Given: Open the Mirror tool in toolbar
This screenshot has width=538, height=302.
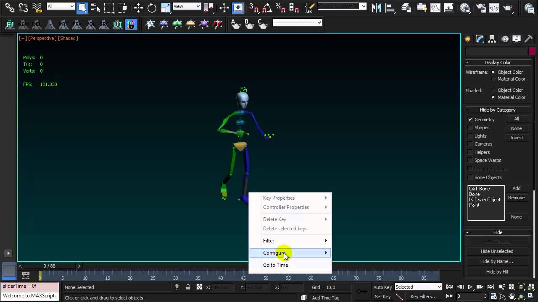Looking at the screenshot, I should [x=376, y=7].
